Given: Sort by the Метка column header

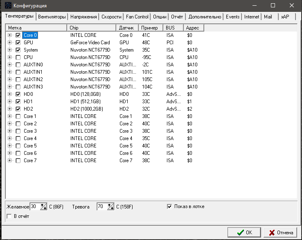Looking at the screenshot, I should [x=36, y=28].
